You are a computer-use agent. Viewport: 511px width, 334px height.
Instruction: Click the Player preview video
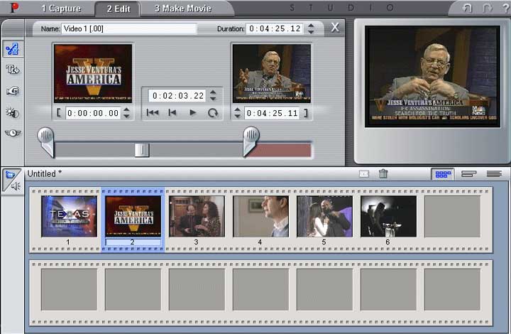pyautogui.click(x=432, y=77)
